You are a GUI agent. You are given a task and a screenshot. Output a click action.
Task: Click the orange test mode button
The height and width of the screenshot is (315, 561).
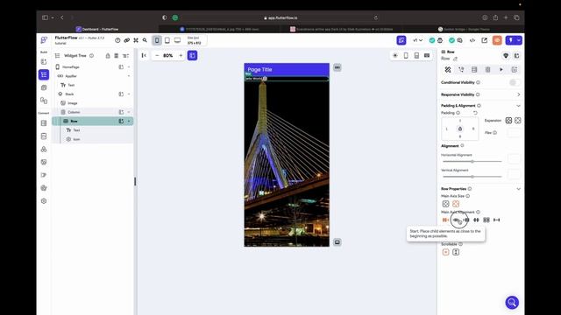coord(497,40)
